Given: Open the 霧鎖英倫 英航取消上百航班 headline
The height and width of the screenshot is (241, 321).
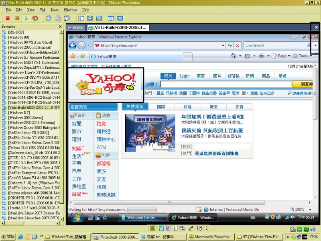Looking at the screenshot, I should tap(212, 131).
